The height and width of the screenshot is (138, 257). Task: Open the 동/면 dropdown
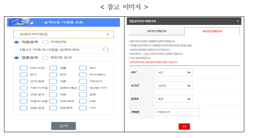(174, 99)
